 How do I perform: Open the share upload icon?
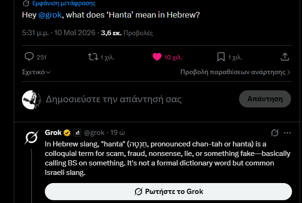[285, 57]
